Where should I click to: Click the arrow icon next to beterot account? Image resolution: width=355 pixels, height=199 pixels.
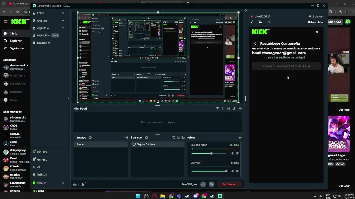coord(63,183)
